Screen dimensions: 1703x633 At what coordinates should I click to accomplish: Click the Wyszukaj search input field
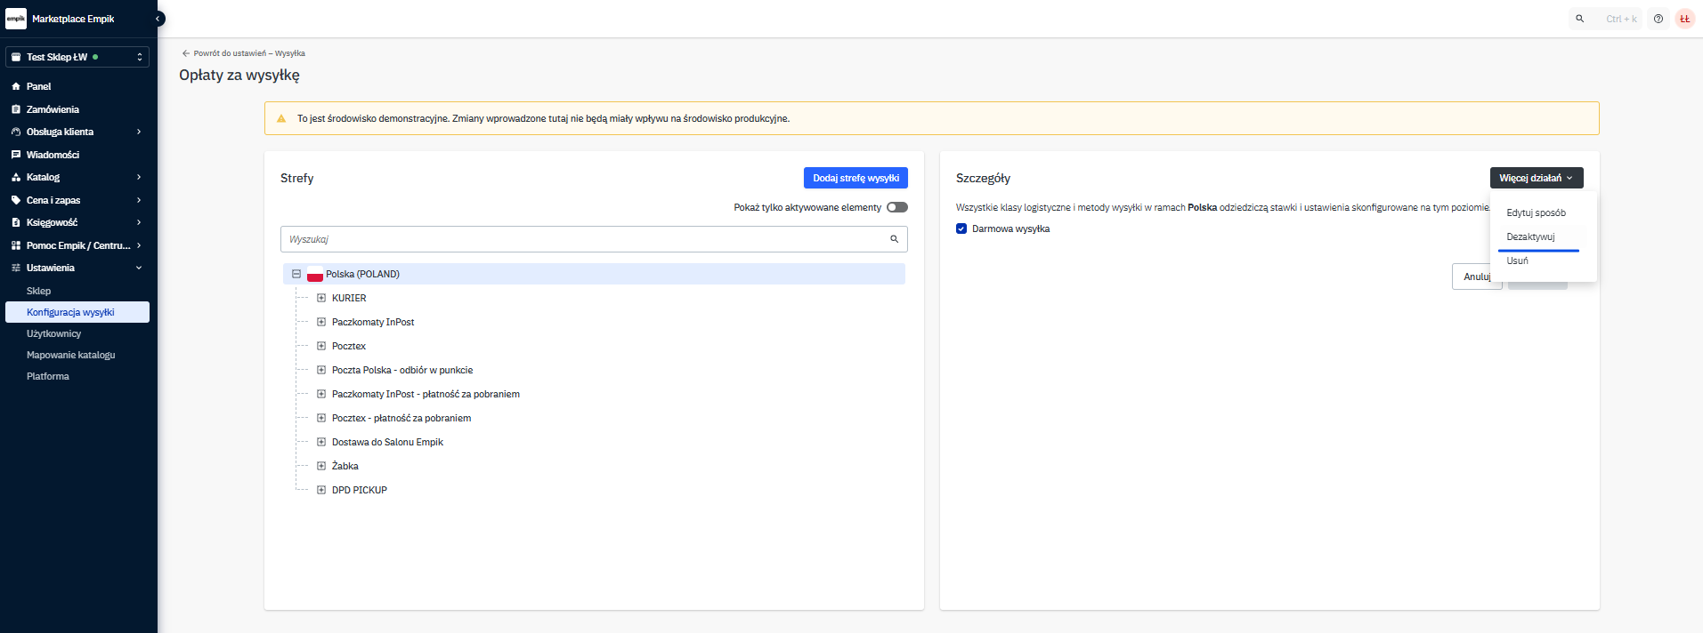[x=583, y=239]
